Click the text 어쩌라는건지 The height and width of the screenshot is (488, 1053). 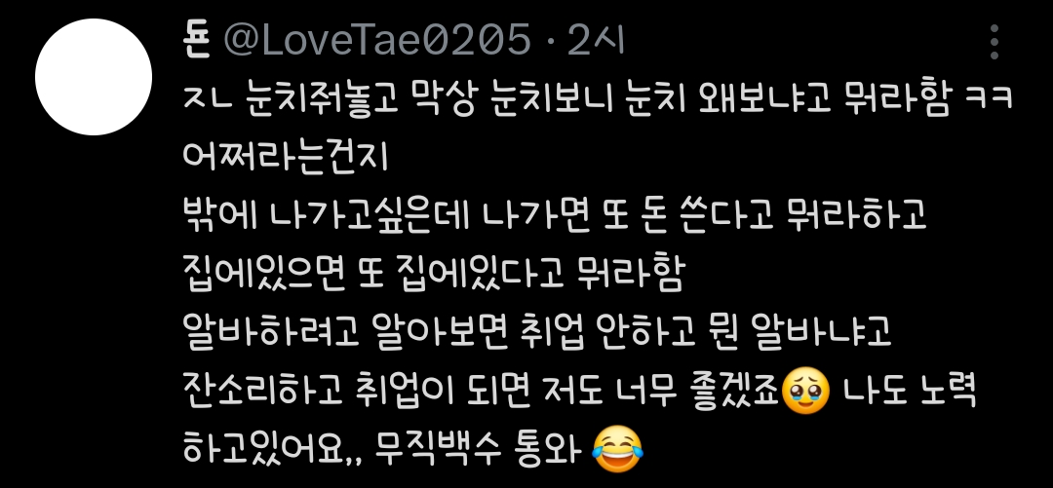pos(286,157)
